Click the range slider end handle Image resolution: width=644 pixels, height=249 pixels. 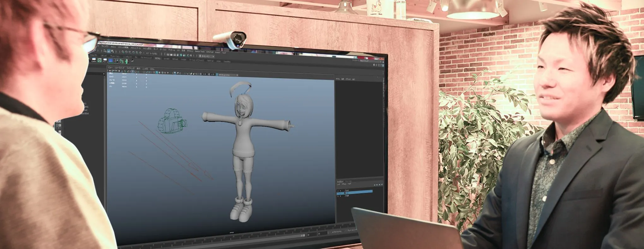(x=303, y=235)
